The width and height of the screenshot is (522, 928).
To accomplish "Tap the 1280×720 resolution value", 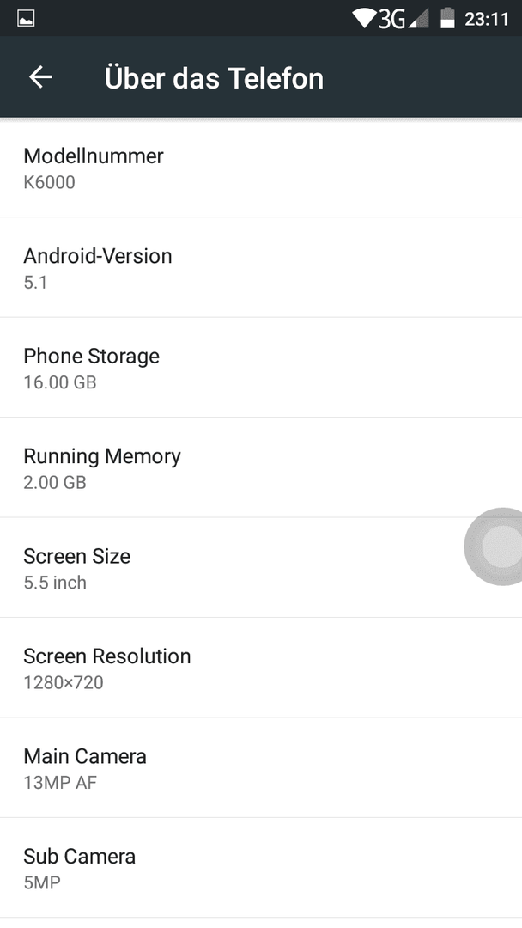I will (64, 682).
